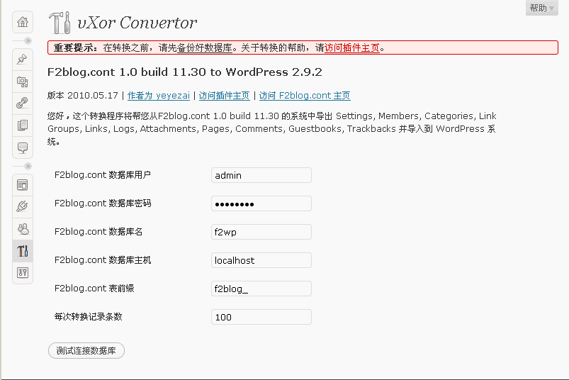
Task: Expand sidebar using lower collapse arrow
Action: tap(28, 166)
